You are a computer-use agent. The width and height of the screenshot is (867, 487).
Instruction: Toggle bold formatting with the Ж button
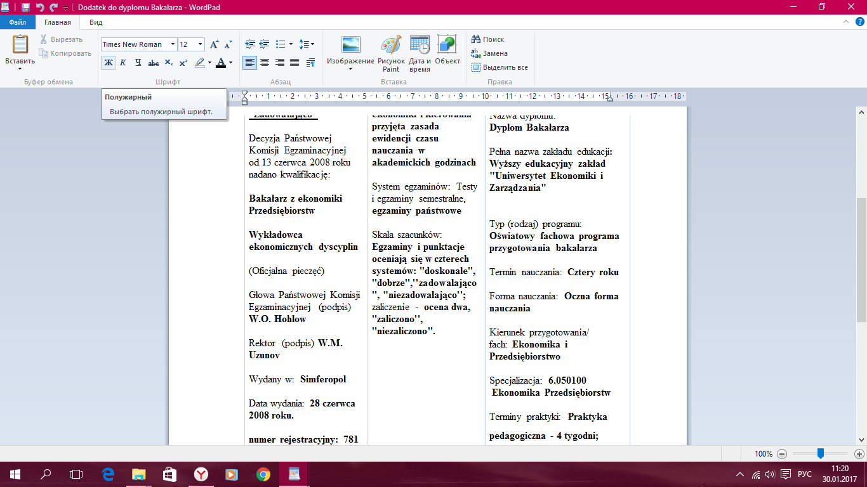click(x=108, y=62)
